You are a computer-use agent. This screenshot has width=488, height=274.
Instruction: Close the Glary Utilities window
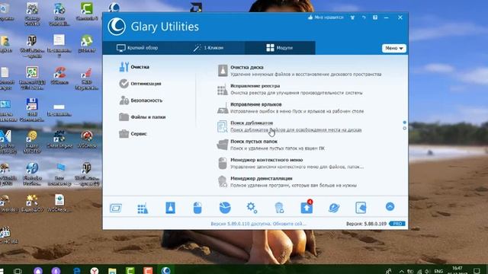pyautogui.click(x=400, y=18)
